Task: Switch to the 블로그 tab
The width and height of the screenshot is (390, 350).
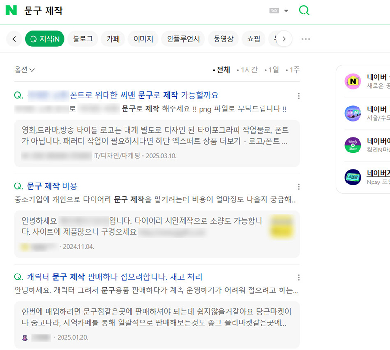Action: 83,39
